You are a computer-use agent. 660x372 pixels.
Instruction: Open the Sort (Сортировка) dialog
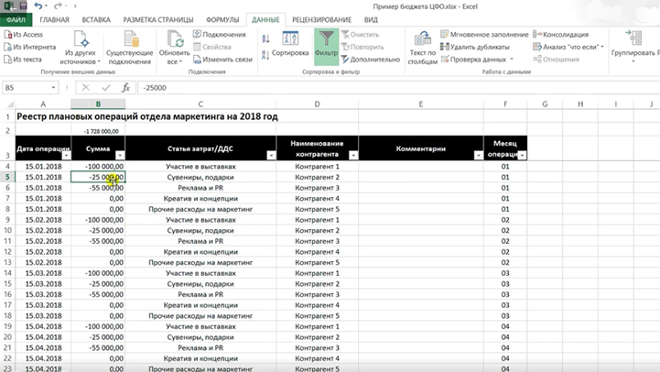(290, 44)
